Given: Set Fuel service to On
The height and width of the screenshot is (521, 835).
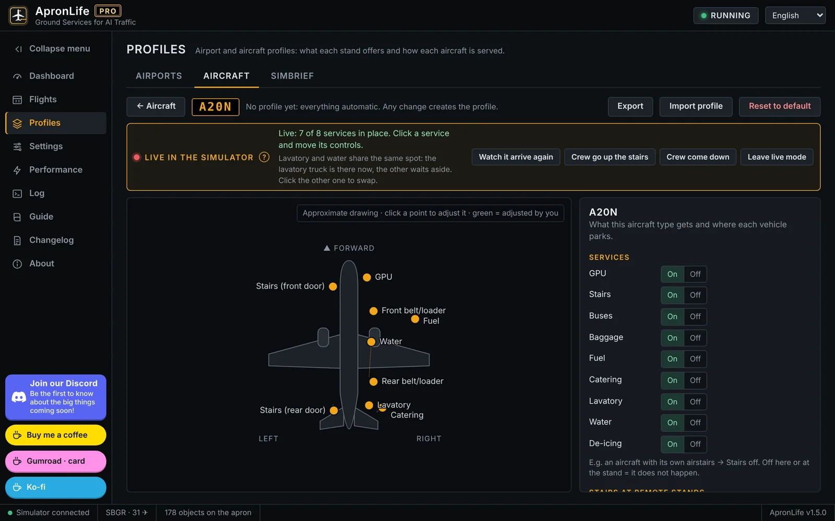Looking at the screenshot, I should [672, 359].
